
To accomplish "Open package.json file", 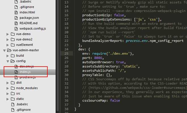I will click(29, 18).
